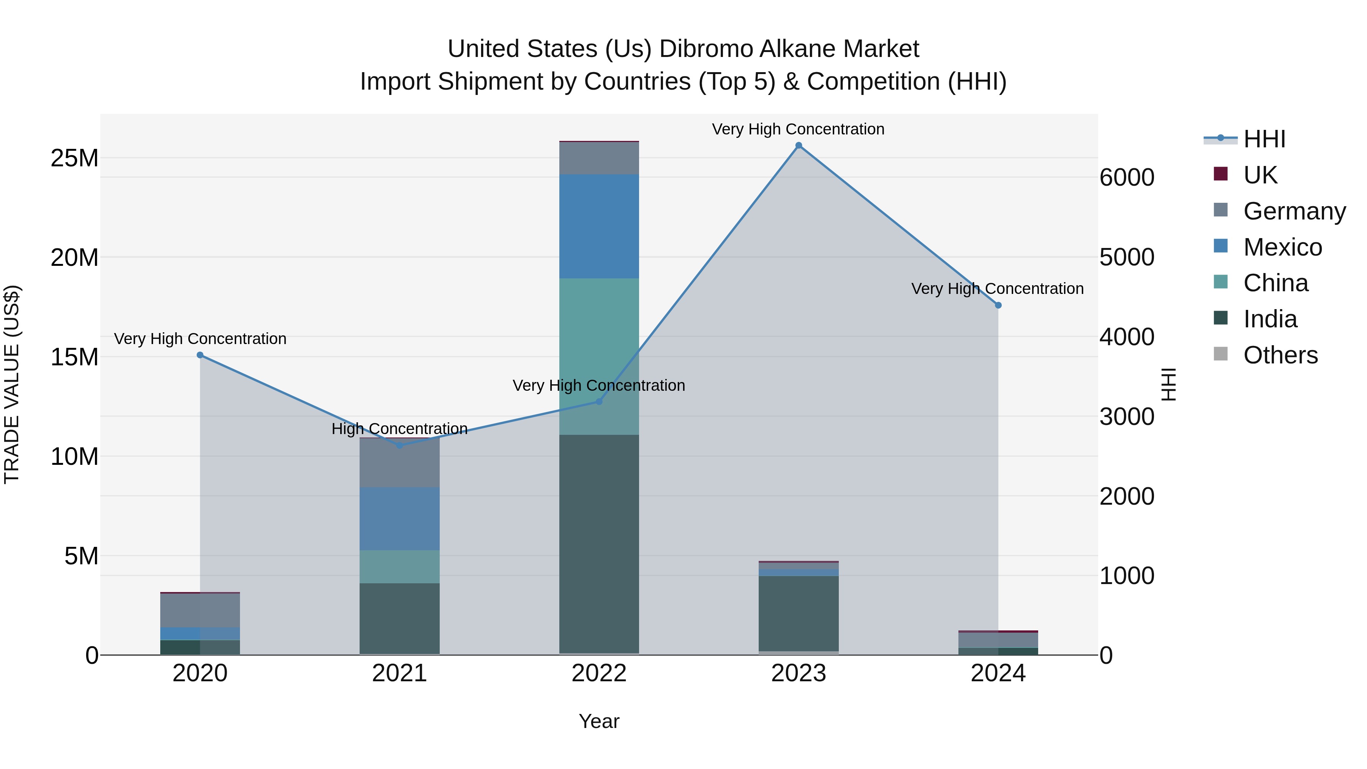Click the chart title Dibromo Alkane Market

click(683, 49)
